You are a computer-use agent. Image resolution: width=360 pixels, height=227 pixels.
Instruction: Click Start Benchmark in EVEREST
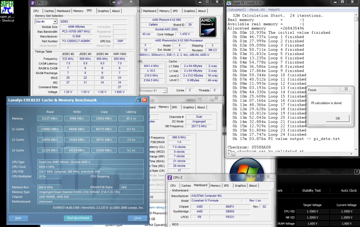[x=78, y=218]
